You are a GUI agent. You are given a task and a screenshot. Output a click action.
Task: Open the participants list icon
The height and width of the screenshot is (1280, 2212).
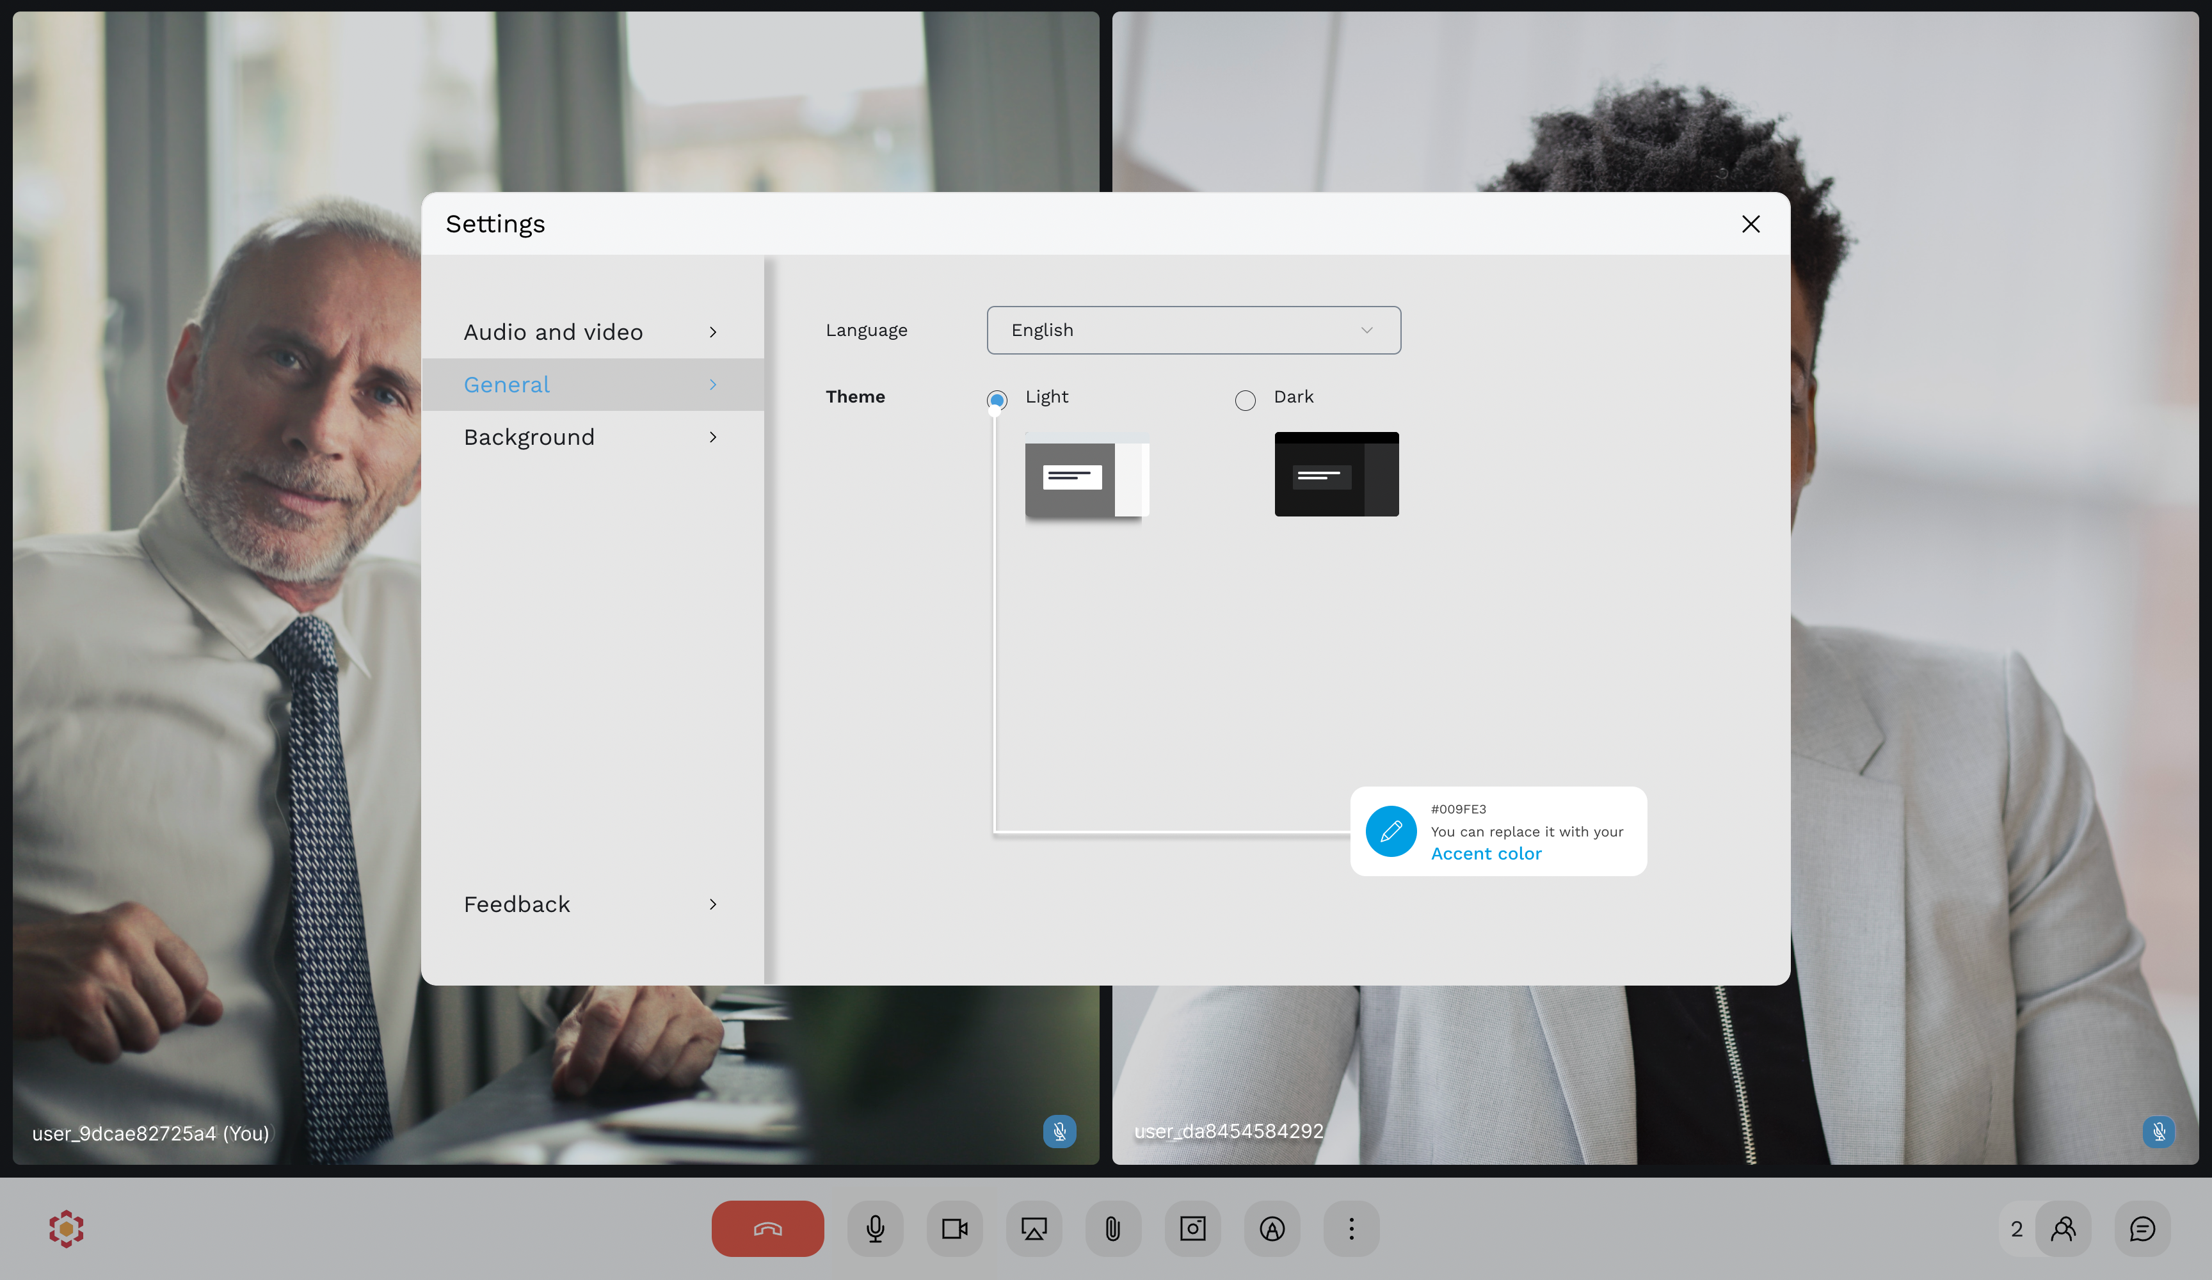coord(2063,1228)
